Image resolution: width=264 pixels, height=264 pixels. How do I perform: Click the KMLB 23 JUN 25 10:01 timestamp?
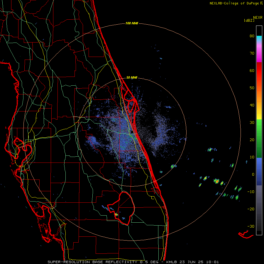click(193, 262)
